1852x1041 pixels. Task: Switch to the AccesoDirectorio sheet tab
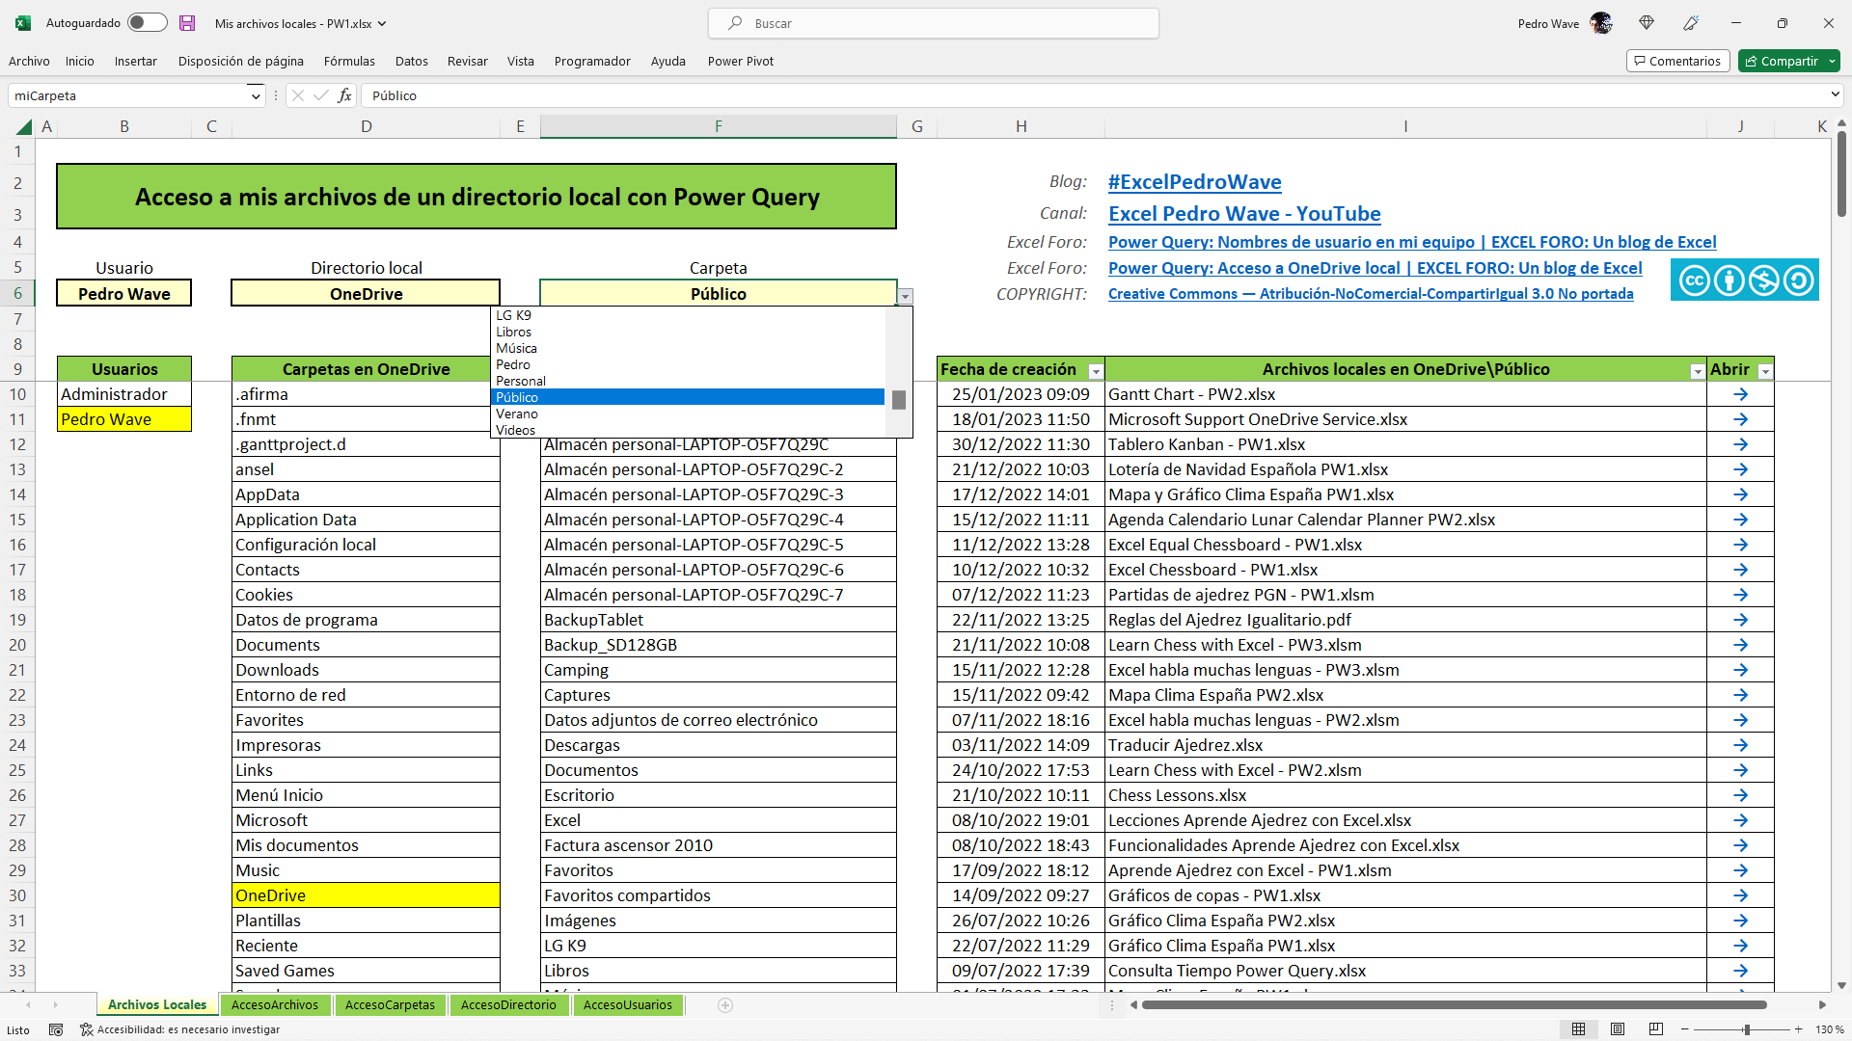[508, 1004]
